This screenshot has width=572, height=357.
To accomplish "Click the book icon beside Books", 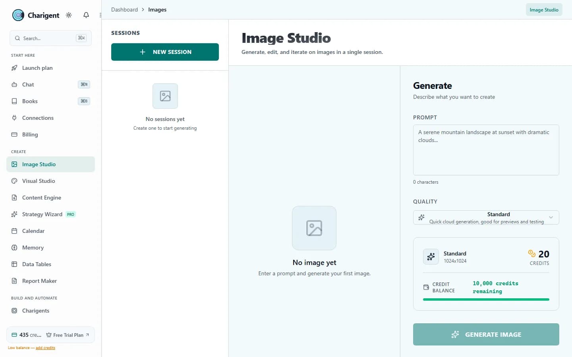I will pos(14,101).
